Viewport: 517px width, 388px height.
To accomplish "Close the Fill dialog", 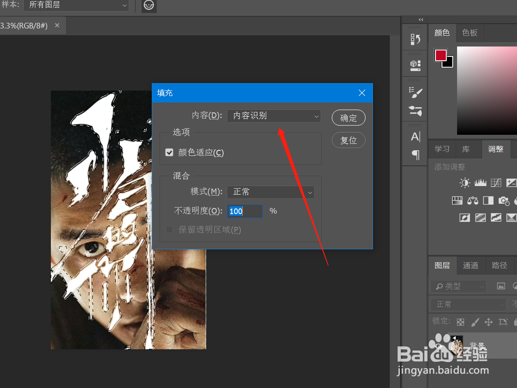I will pyautogui.click(x=362, y=93).
